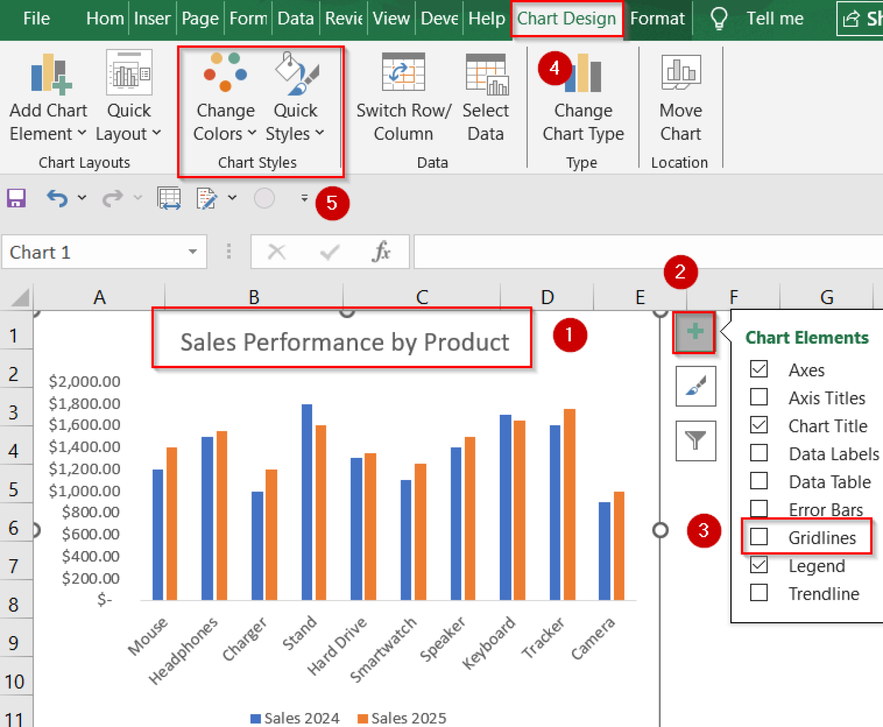
Task: Open the File menu
Action: (x=36, y=18)
